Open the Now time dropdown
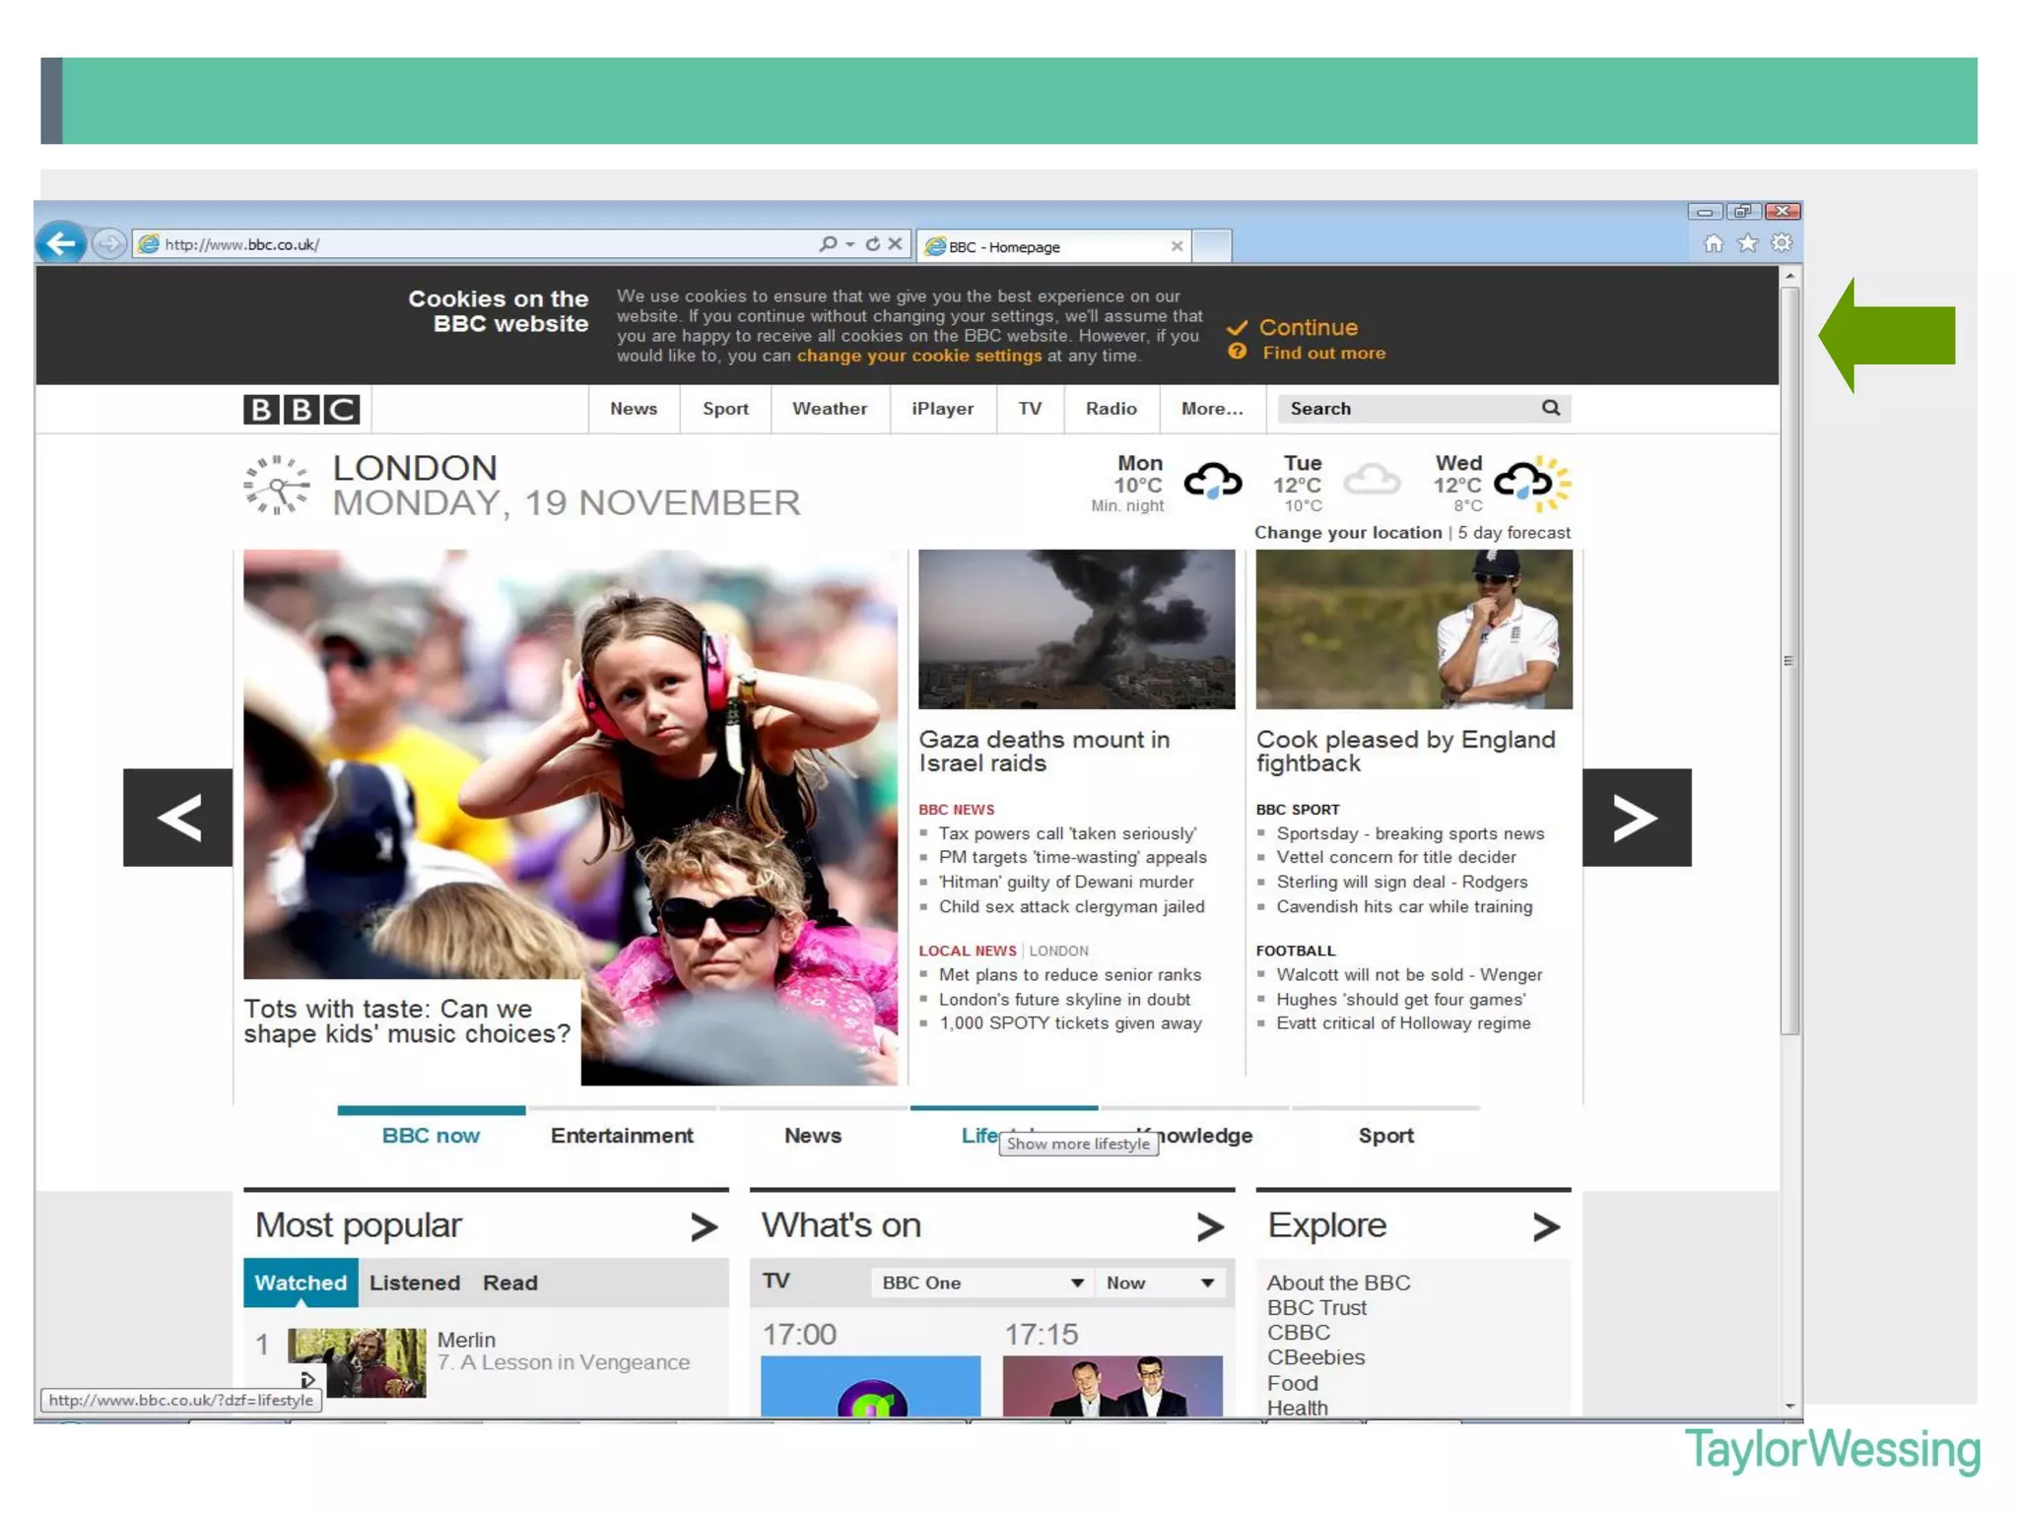The width and height of the screenshot is (2018, 1513). tap(1159, 1283)
